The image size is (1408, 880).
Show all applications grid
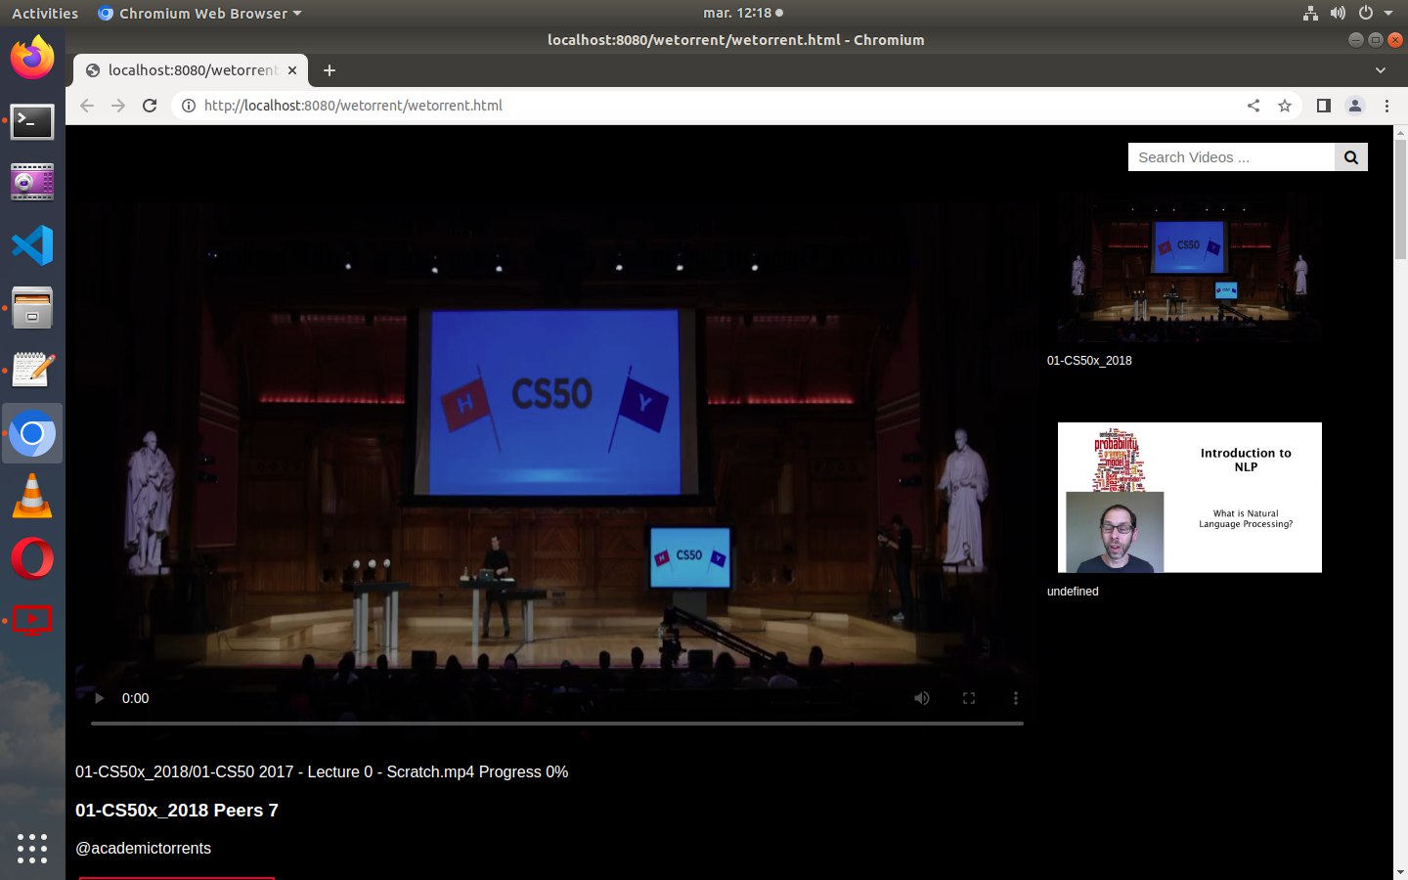32,848
